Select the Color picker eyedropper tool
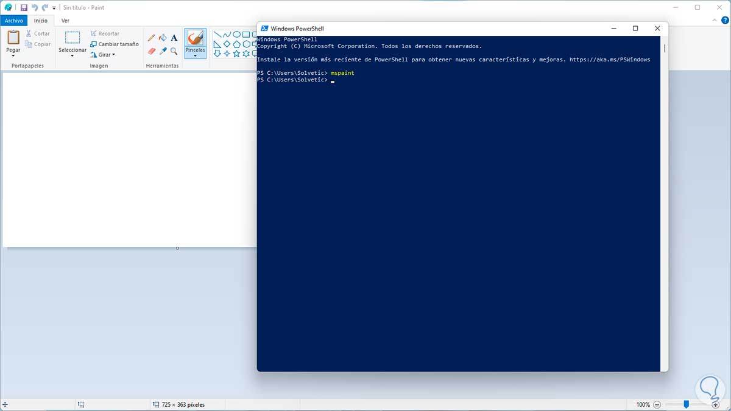Image resolution: width=731 pixels, height=411 pixels. [x=162, y=52]
